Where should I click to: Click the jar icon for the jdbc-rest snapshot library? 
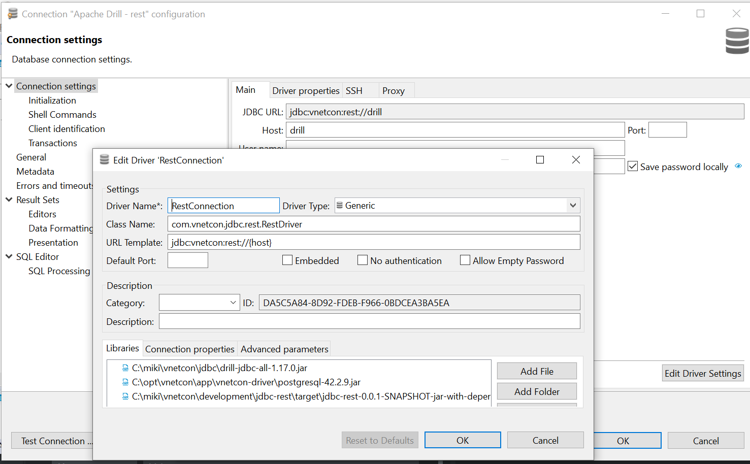pyautogui.click(x=125, y=396)
